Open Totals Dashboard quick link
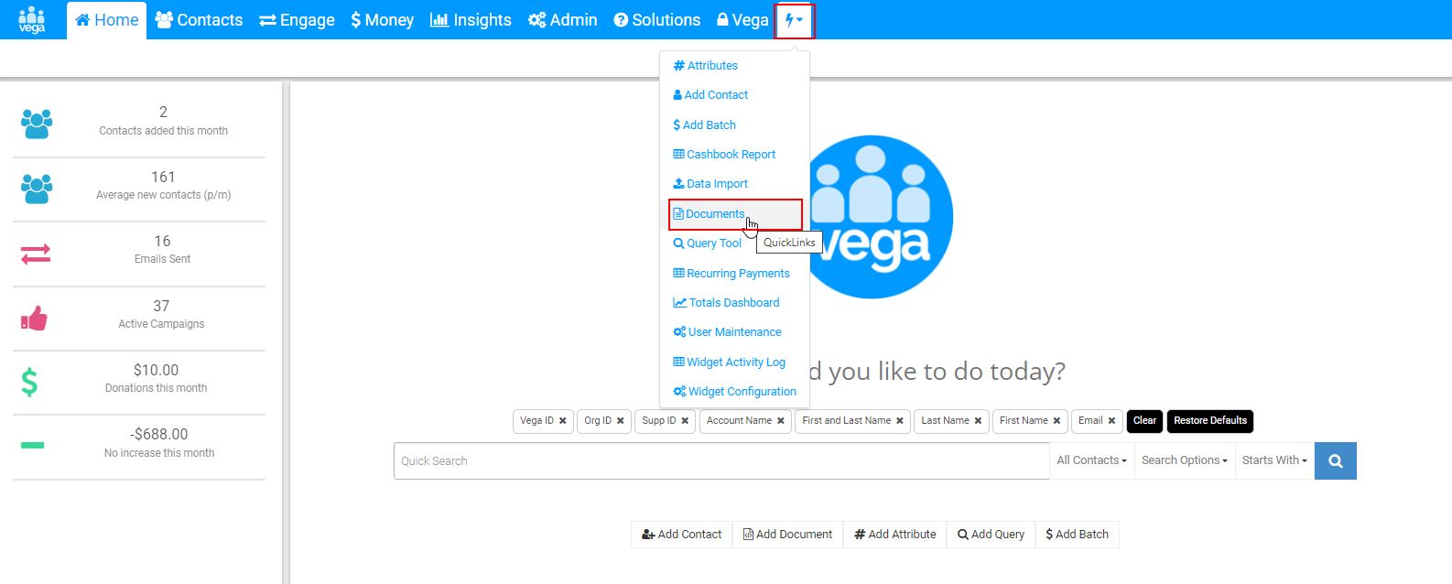The height and width of the screenshot is (584, 1452). pyautogui.click(x=726, y=303)
